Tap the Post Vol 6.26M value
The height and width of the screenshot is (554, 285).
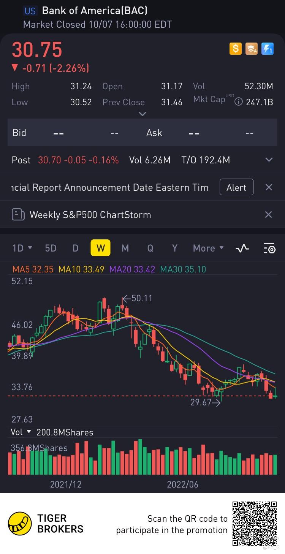(150, 160)
